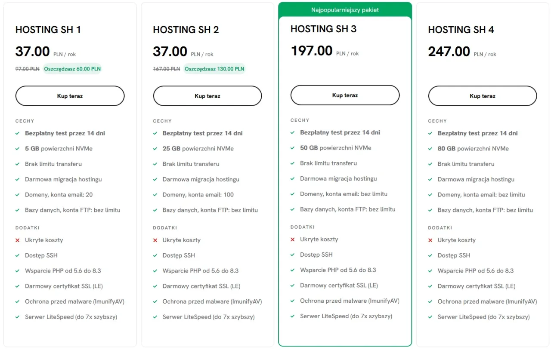Click the check next to 'Darmowy certyfikat SSL' in SH 3
Image resolution: width=551 pixels, height=350 pixels.
click(293, 285)
